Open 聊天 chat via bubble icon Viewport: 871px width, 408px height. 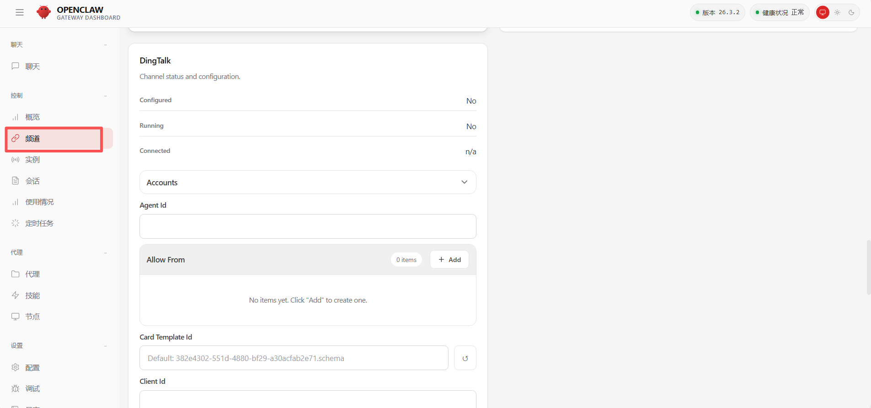pos(16,66)
